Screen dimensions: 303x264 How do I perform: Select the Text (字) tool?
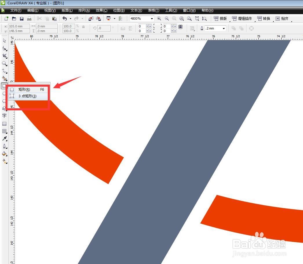(4, 116)
